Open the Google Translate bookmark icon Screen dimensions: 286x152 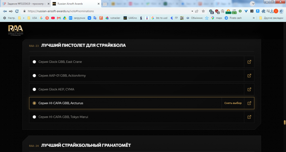pos(95,18)
